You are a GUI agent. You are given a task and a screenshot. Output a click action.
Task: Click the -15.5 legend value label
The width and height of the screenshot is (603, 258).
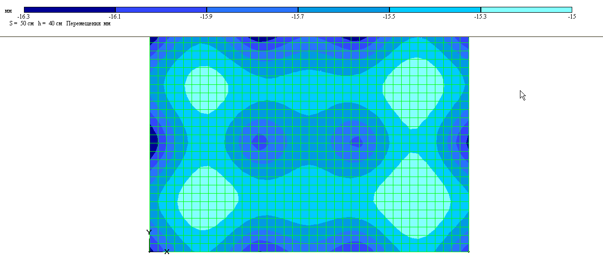tap(389, 17)
